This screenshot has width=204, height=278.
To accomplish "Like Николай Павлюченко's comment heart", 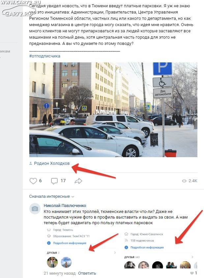I will [192, 273].
